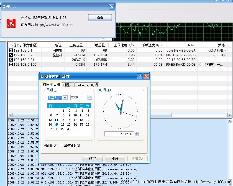
Task: Sort by the 备注 column header
Action: [53, 45]
